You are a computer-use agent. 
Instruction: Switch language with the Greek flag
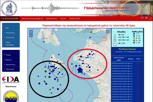point(146,18)
